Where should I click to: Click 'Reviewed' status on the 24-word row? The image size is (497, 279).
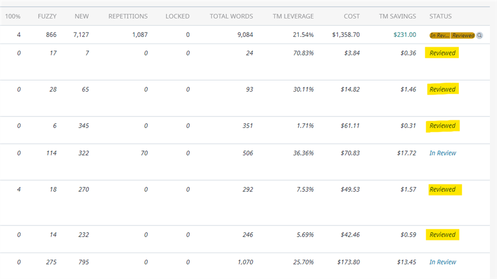(442, 53)
